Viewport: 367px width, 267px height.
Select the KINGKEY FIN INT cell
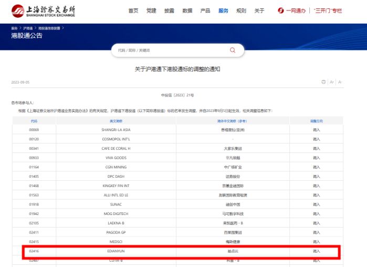click(x=116, y=186)
